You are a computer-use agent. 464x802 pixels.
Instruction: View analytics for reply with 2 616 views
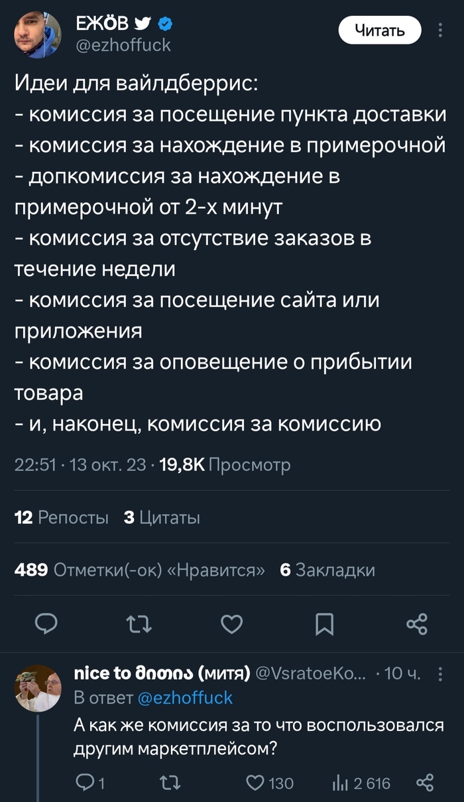(x=361, y=783)
